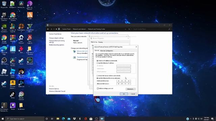Select 'Use the following DNS server addresses' option
The image size is (216, 121).
pyautogui.click(x=97, y=78)
